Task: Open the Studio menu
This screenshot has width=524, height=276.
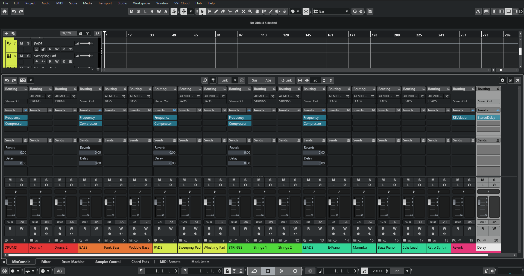Action: coord(122,3)
